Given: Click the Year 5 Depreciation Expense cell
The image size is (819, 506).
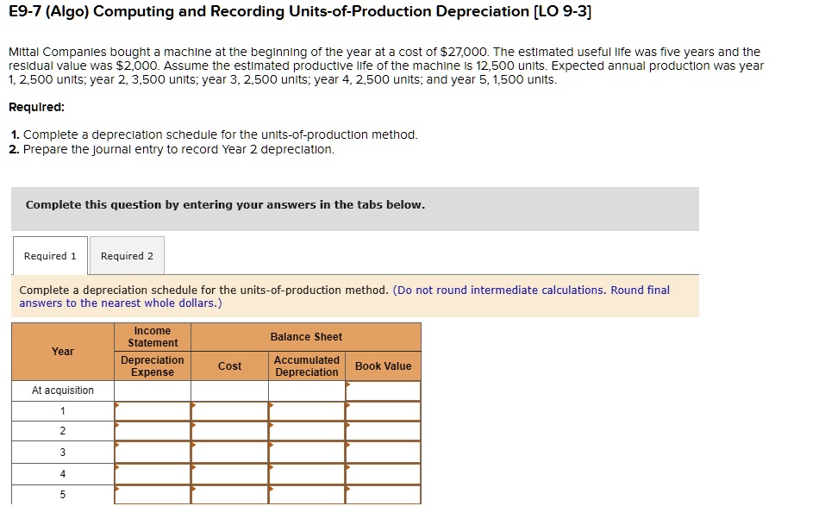Looking at the screenshot, I should click(152, 493).
